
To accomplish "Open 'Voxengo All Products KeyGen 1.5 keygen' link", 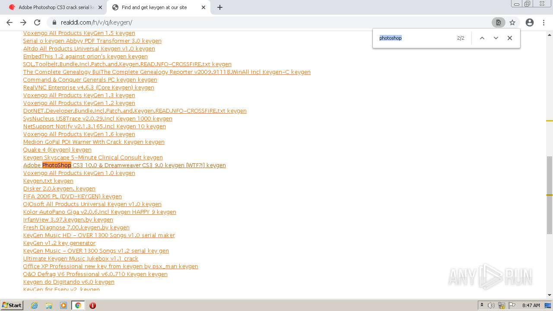I will pyautogui.click(x=79, y=33).
